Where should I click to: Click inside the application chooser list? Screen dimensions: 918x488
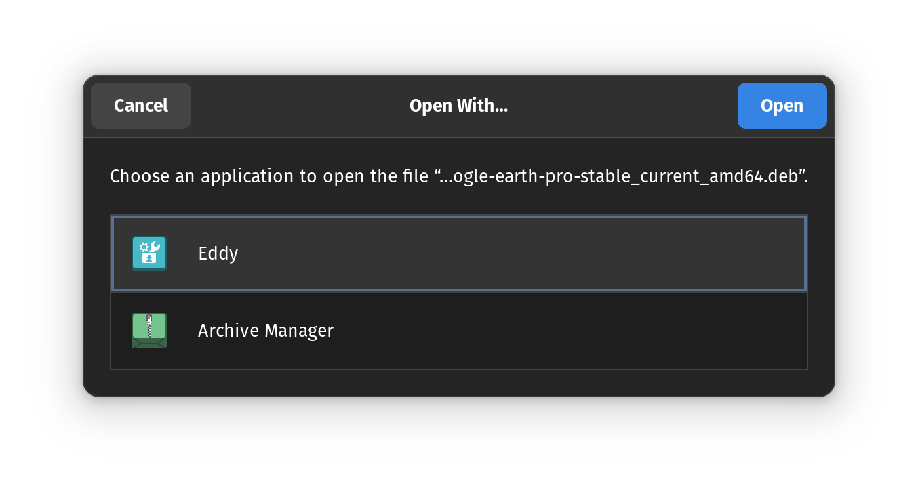point(458,291)
